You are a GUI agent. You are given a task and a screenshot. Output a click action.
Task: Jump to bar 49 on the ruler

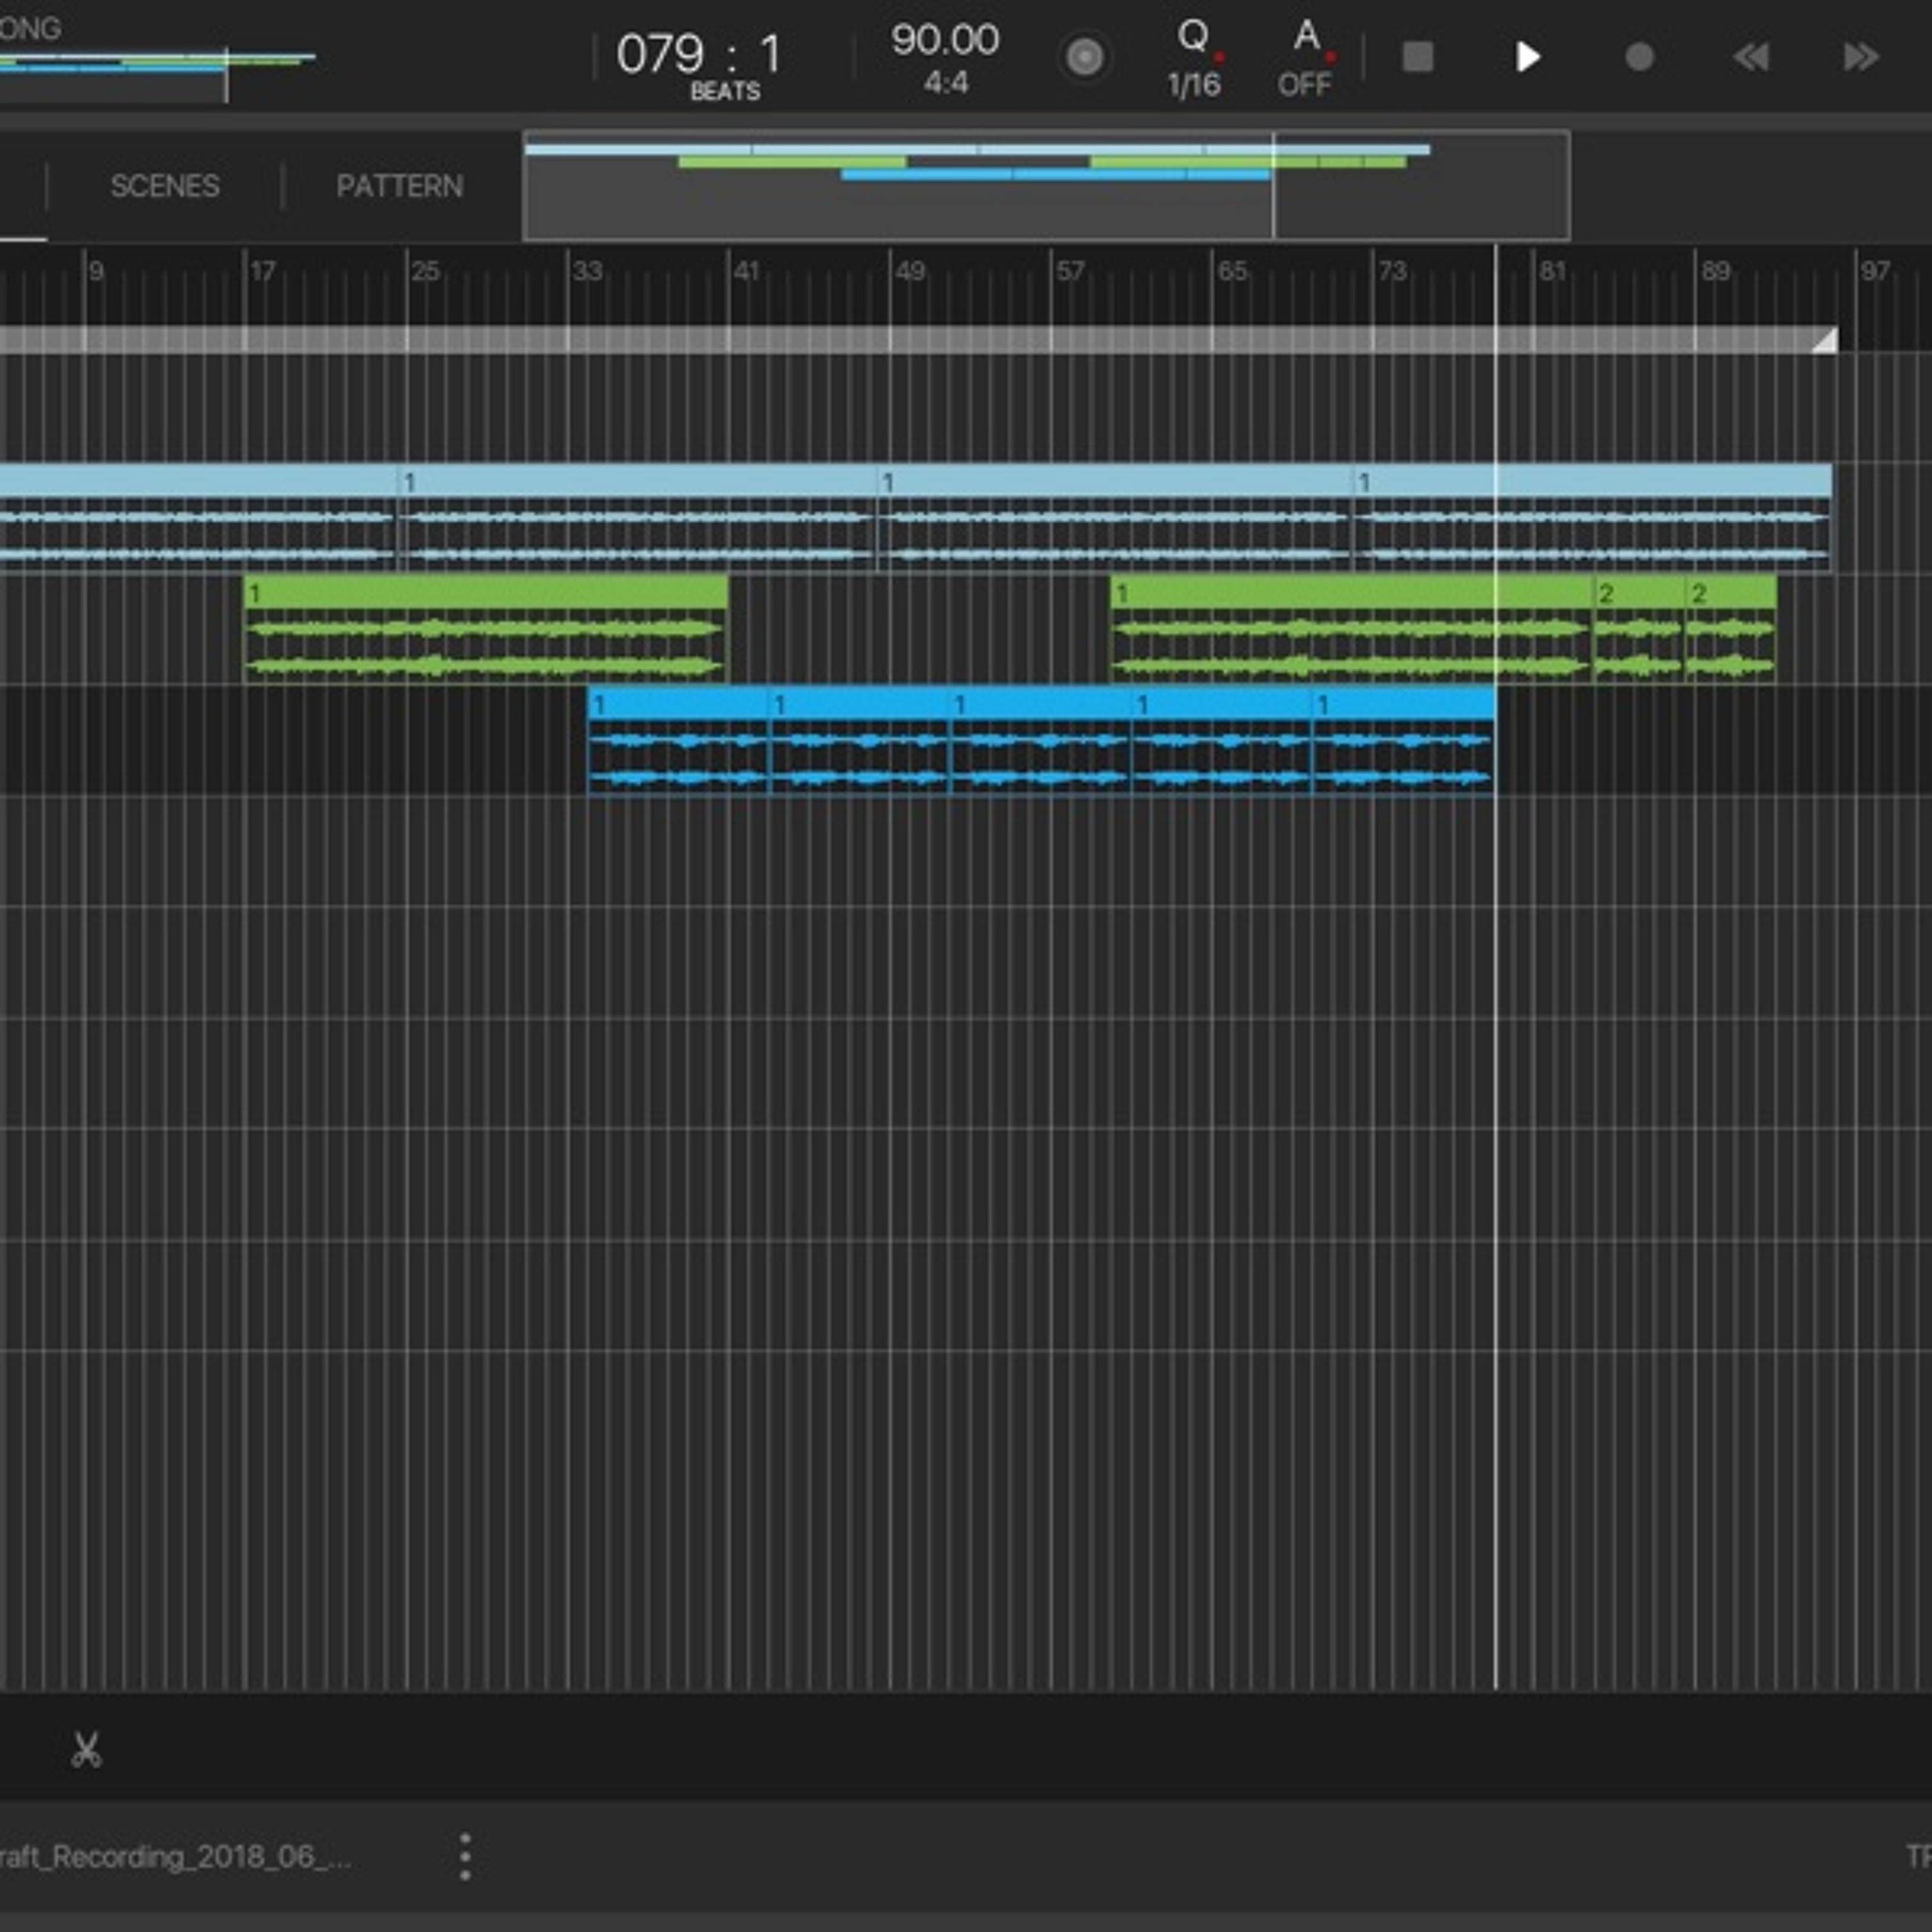point(910,271)
